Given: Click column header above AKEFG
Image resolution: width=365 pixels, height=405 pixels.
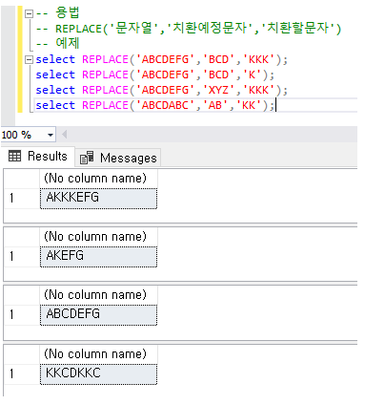Looking at the screenshot, I should [x=98, y=237].
